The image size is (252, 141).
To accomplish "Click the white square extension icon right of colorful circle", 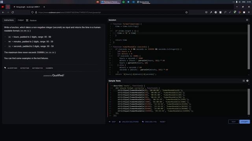I will (244, 12).
